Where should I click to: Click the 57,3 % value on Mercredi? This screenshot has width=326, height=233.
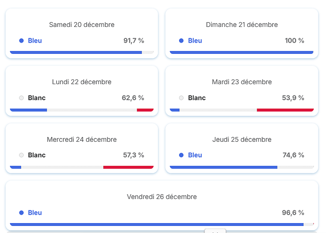(133, 155)
